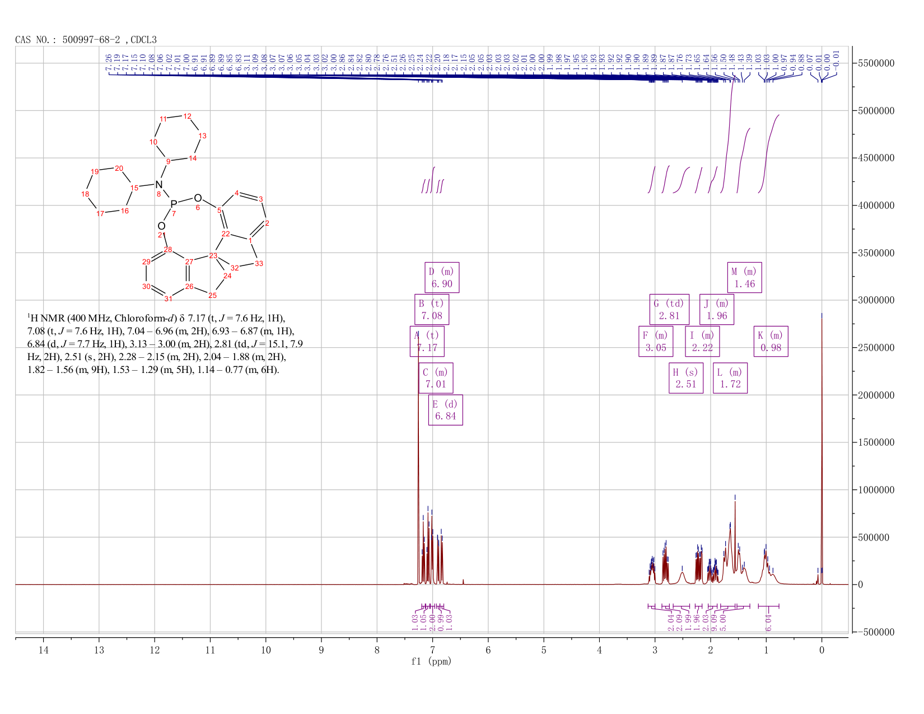Click the C (m) 7.01 multiplet label
Viewport: 924px width, 714px height.
click(436, 378)
